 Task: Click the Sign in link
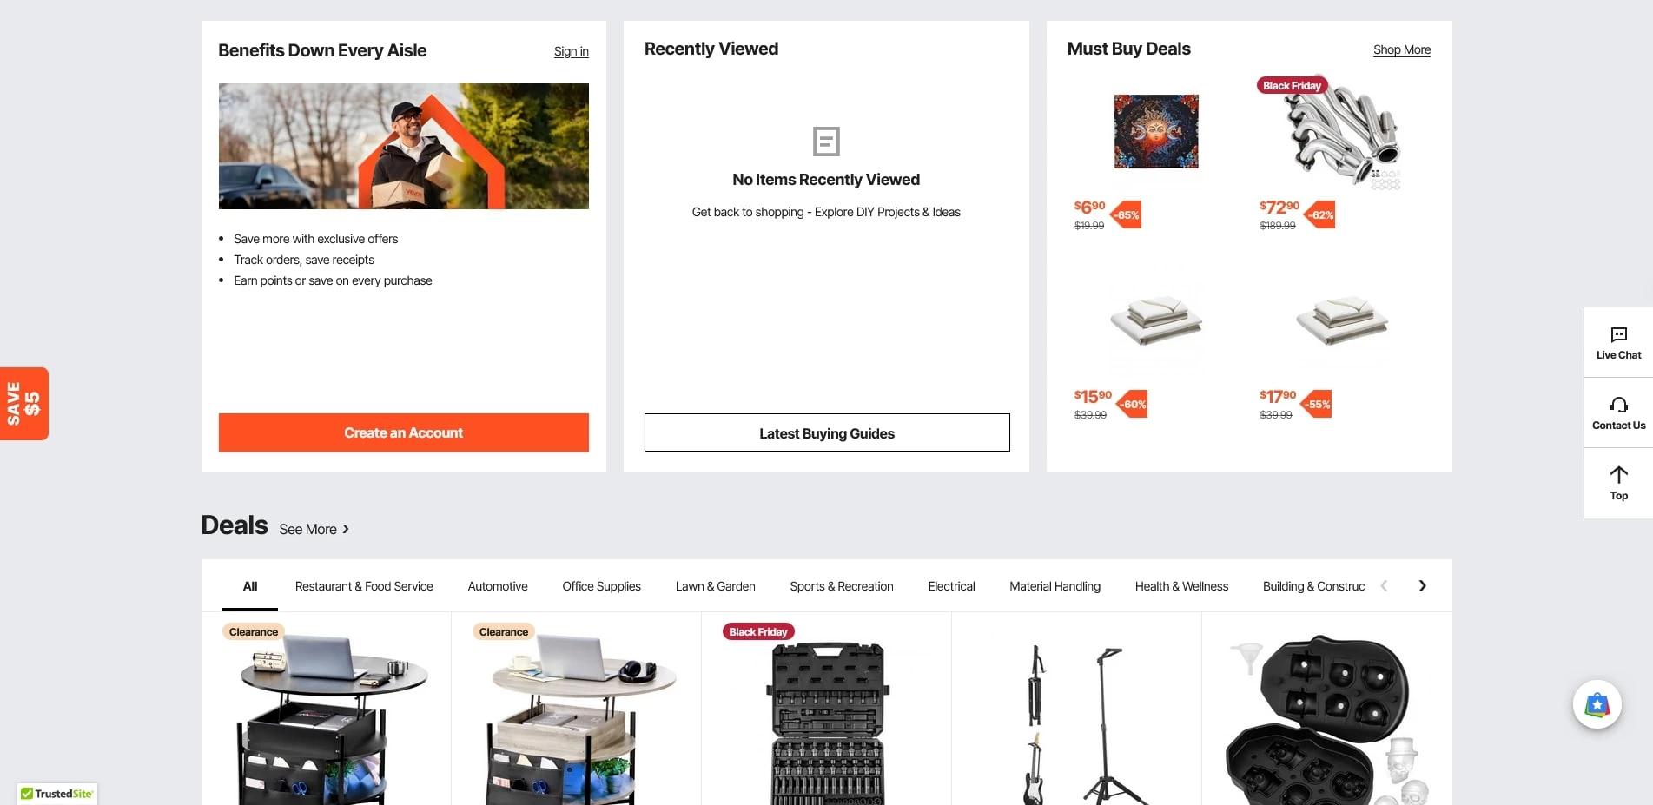point(572,51)
